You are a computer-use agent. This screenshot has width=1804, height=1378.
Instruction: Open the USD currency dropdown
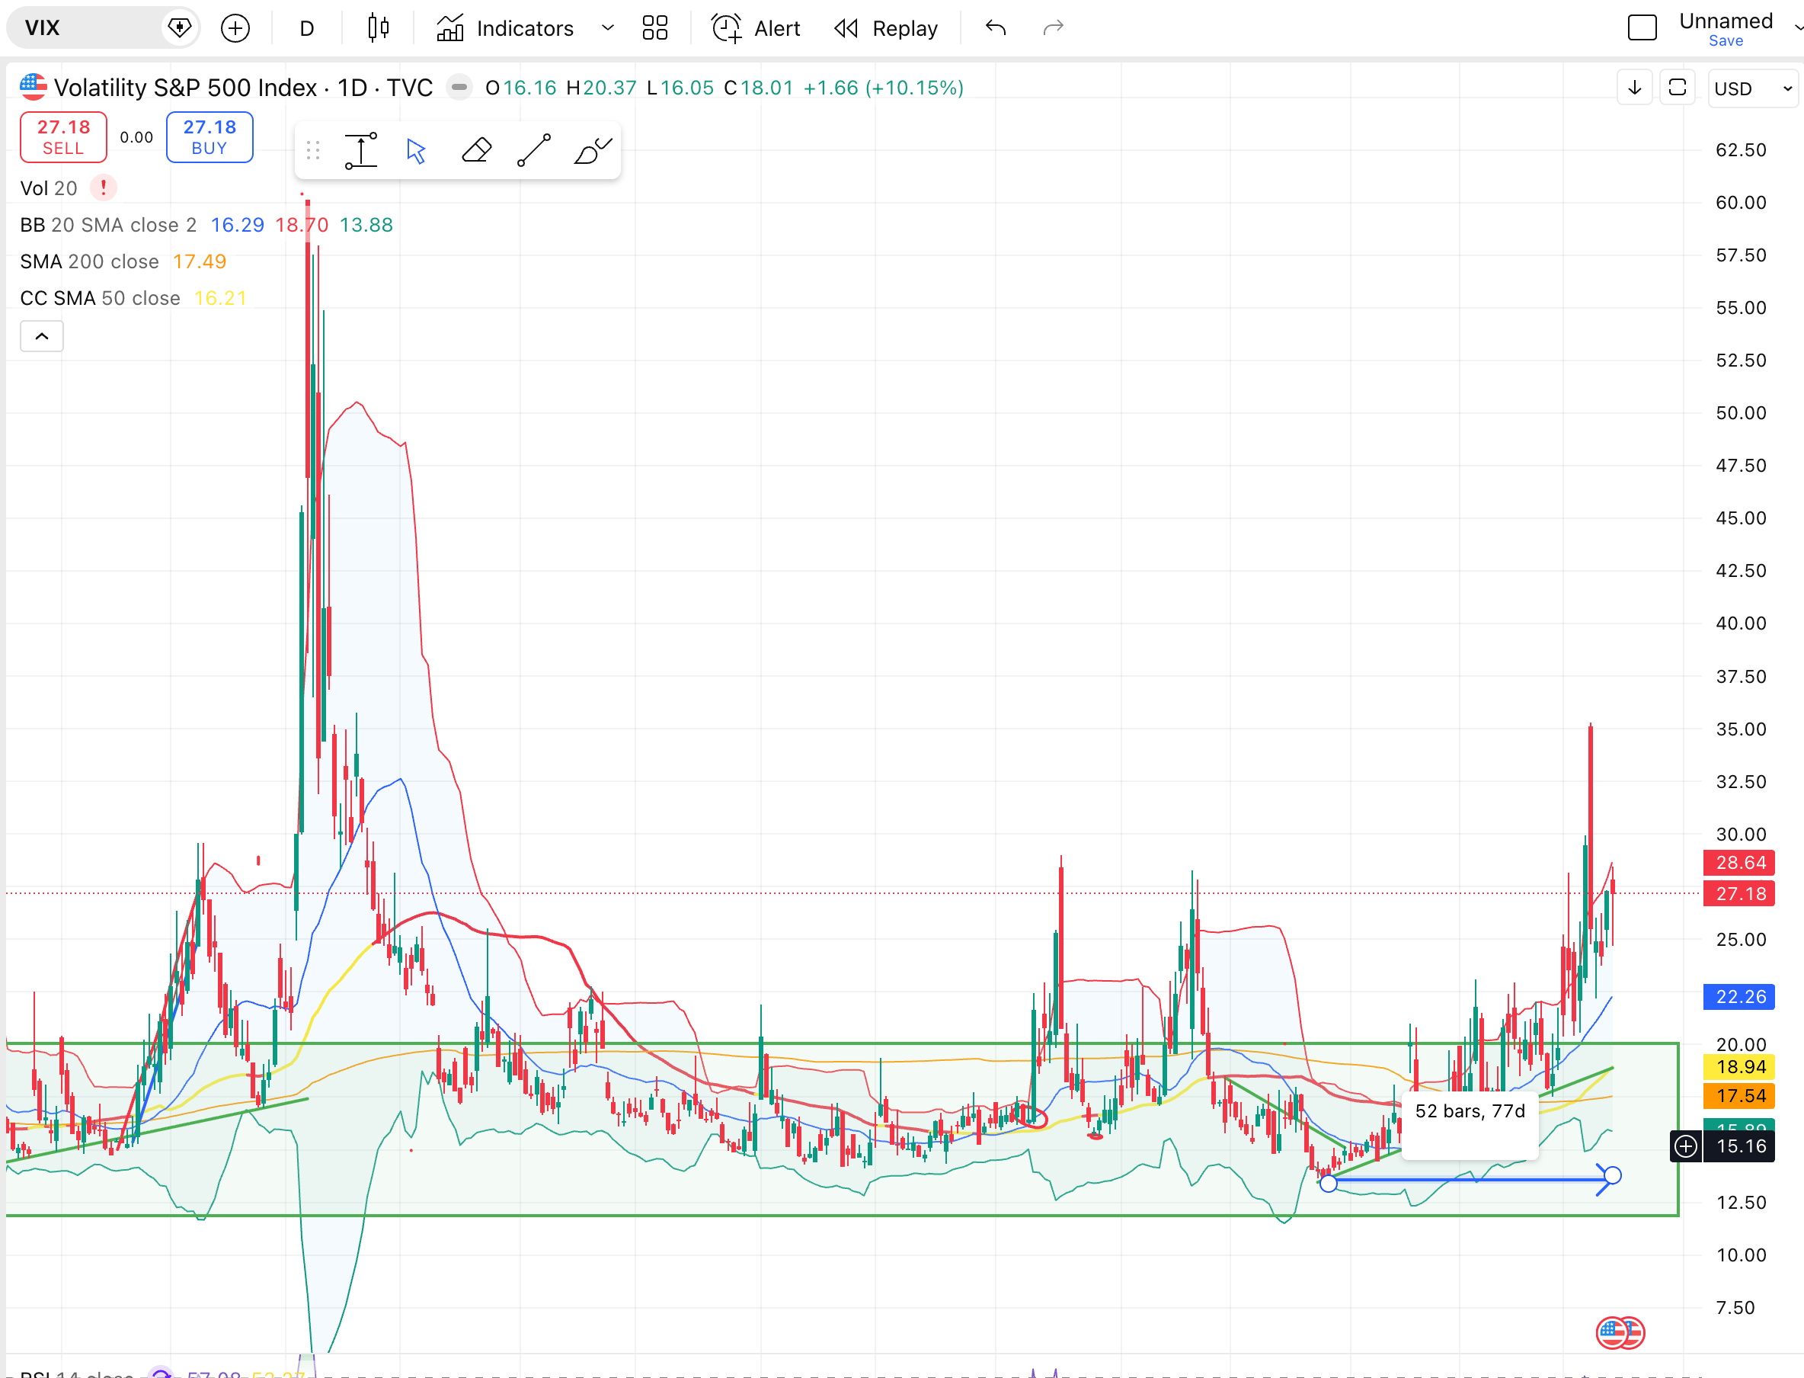1753,88
